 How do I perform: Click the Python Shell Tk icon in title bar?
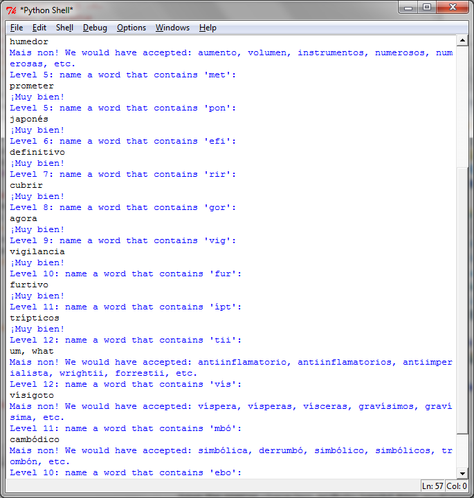[11, 10]
